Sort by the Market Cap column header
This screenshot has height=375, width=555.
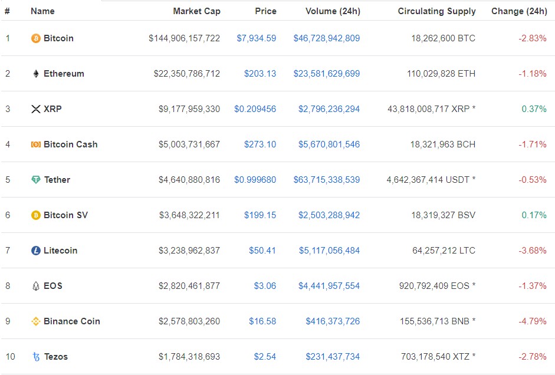(197, 11)
